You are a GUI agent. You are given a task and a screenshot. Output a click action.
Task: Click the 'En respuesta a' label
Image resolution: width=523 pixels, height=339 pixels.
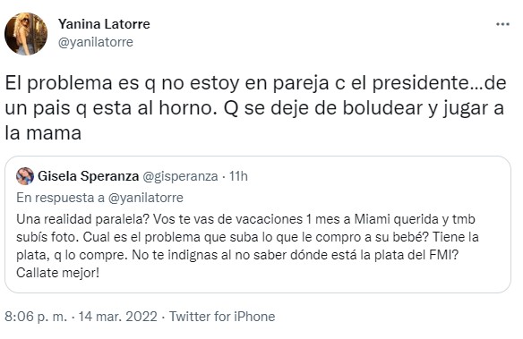[60, 198]
